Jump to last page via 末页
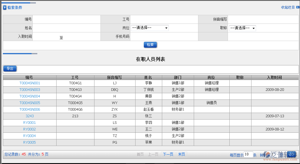300x164 pixels. 181,154
